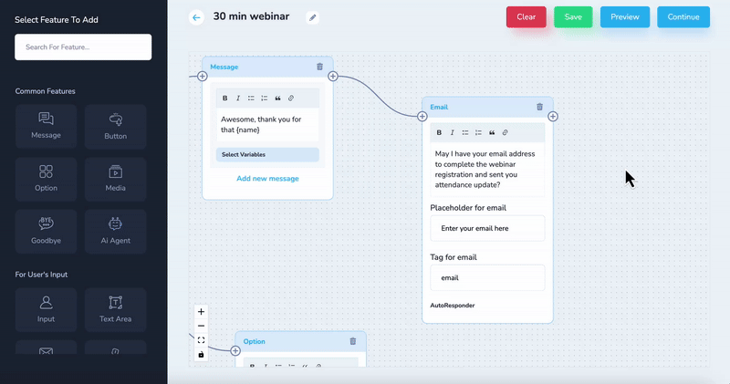Delete the Message node with its trash icon
Image resolution: width=730 pixels, height=384 pixels.
click(319, 67)
